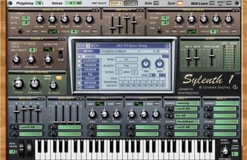Click the Oscillator A2 Detune knob

204,20
